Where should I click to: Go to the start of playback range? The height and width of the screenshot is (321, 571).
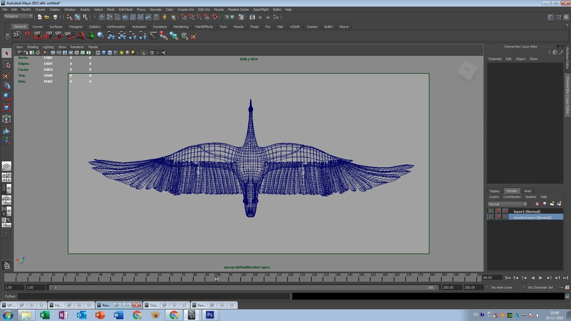tap(508, 278)
